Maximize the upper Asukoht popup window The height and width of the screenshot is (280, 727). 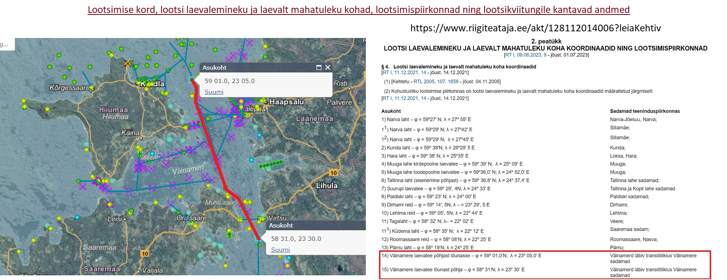[319, 67]
